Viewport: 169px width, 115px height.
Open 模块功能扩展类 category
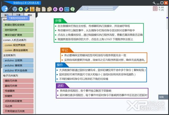click(18, 35)
